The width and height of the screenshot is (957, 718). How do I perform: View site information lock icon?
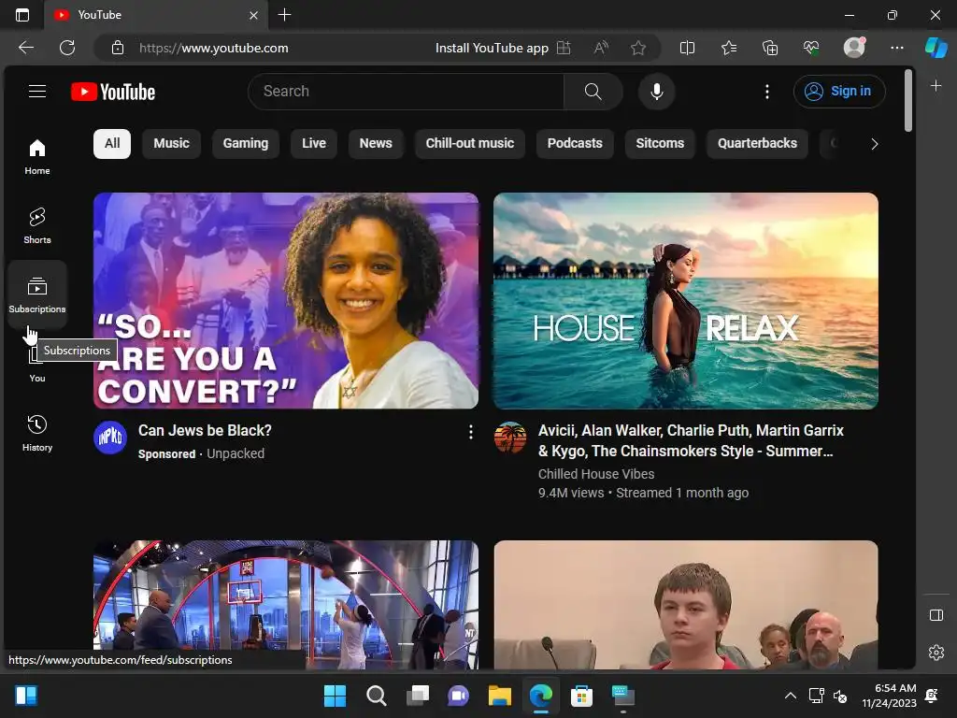118,48
